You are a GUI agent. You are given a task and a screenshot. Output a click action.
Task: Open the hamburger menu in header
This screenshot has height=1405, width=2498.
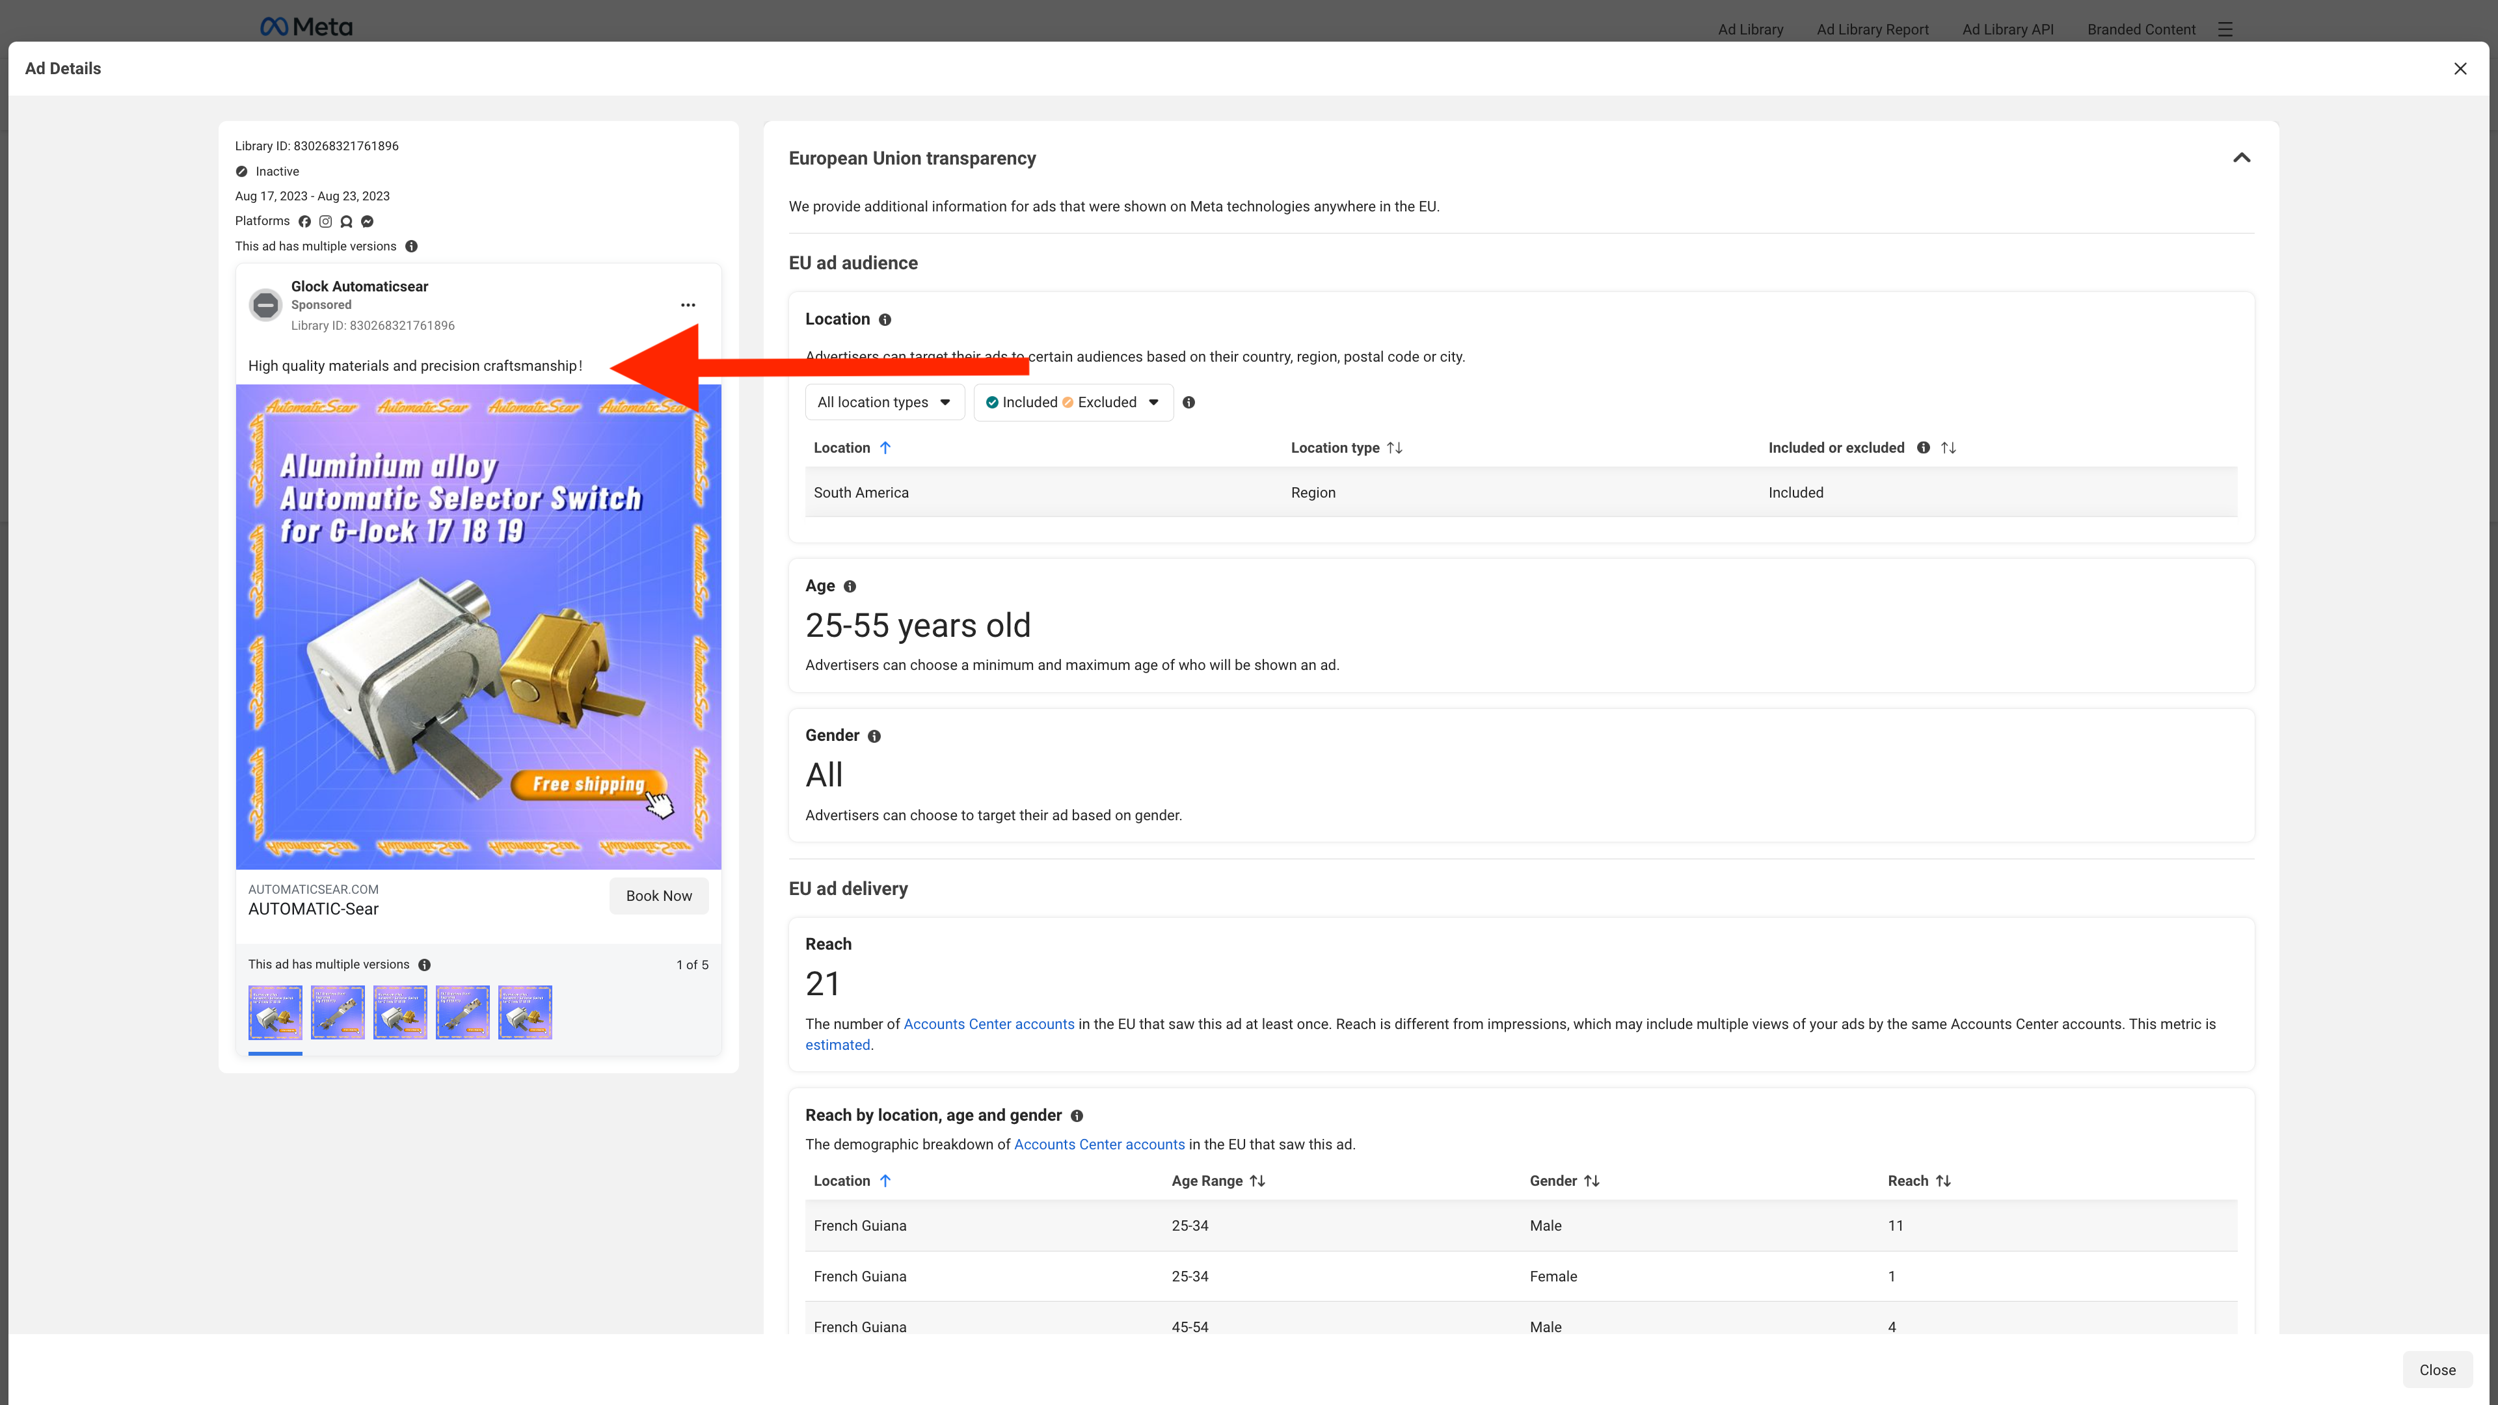coord(2225,29)
